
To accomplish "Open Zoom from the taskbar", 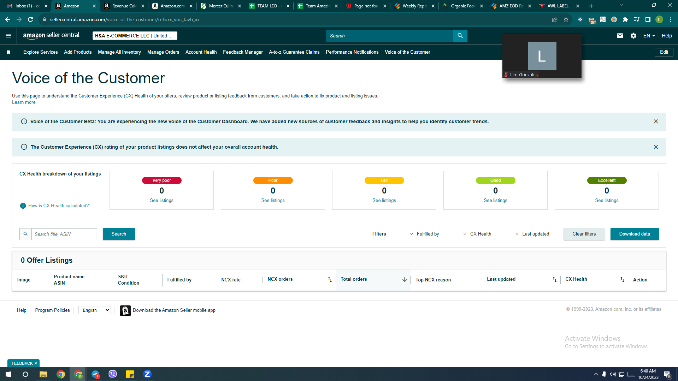I will click(x=147, y=374).
